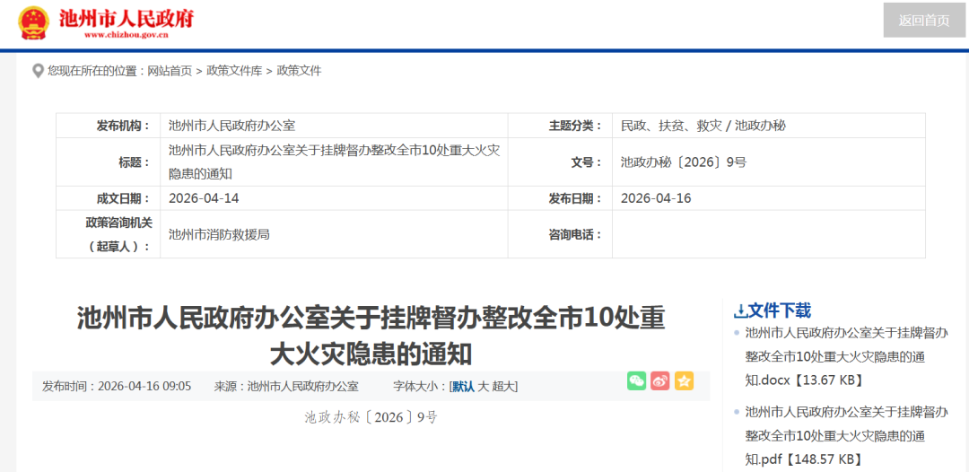Click the 来源：池州市人民政府办公室 text
This screenshot has height=472, width=969.
click(x=286, y=387)
